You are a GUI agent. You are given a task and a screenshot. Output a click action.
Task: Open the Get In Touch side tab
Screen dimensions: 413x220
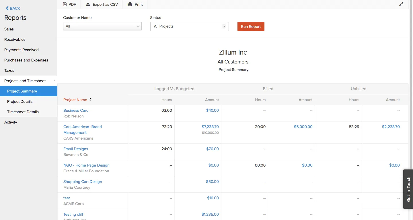(408, 189)
